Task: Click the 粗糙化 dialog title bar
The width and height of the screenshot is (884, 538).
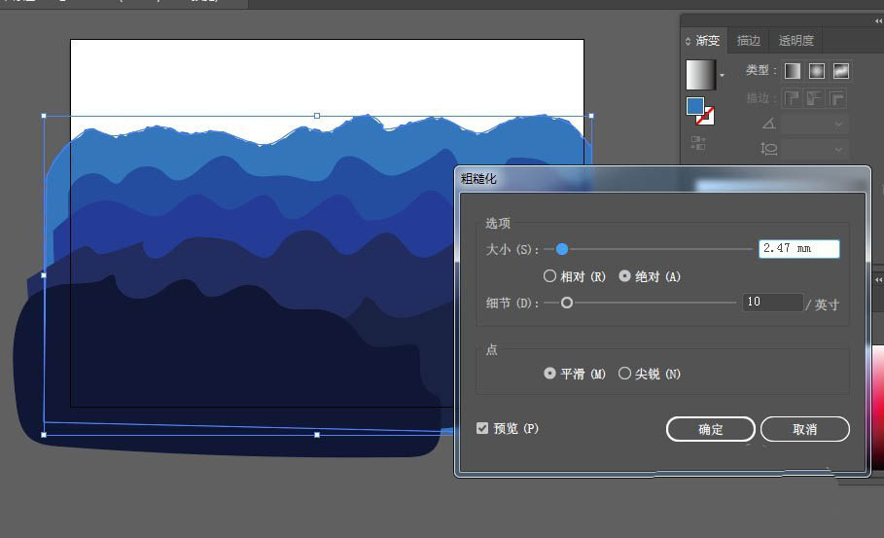Action: (662, 179)
